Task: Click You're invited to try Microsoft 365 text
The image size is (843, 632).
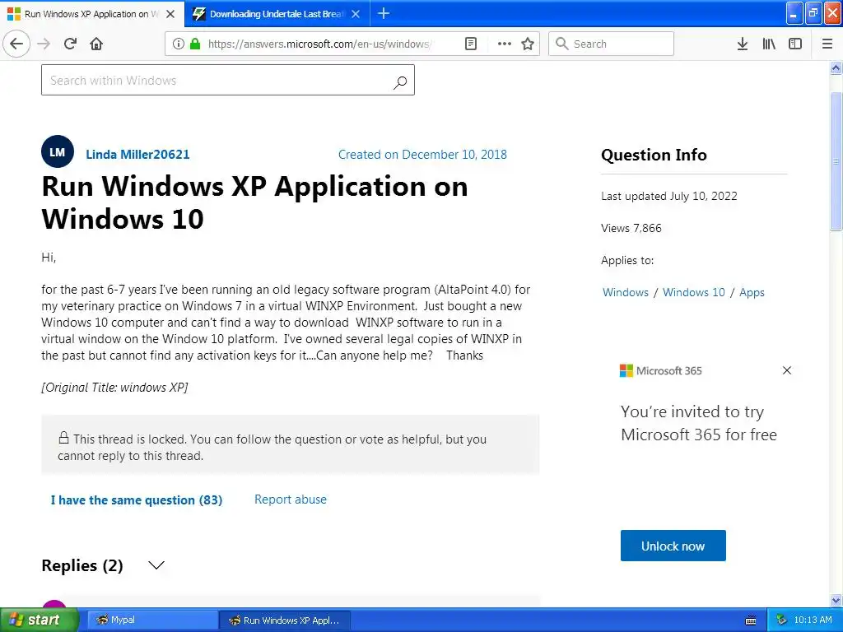Action: [698, 423]
